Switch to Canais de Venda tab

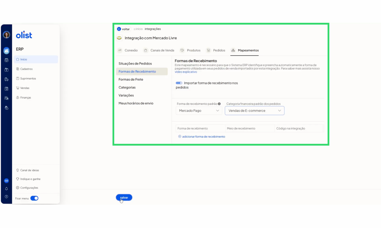159,50
